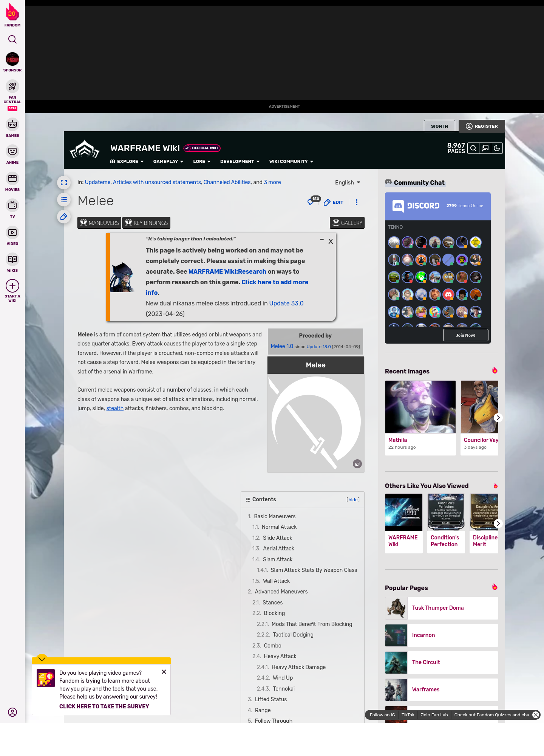Expand the '3 more' categories link
This screenshot has height=756, width=544.
272,182
